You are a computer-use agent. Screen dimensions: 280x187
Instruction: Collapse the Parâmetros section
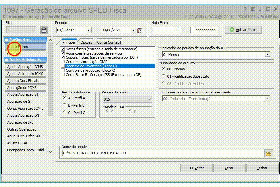[7, 40]
